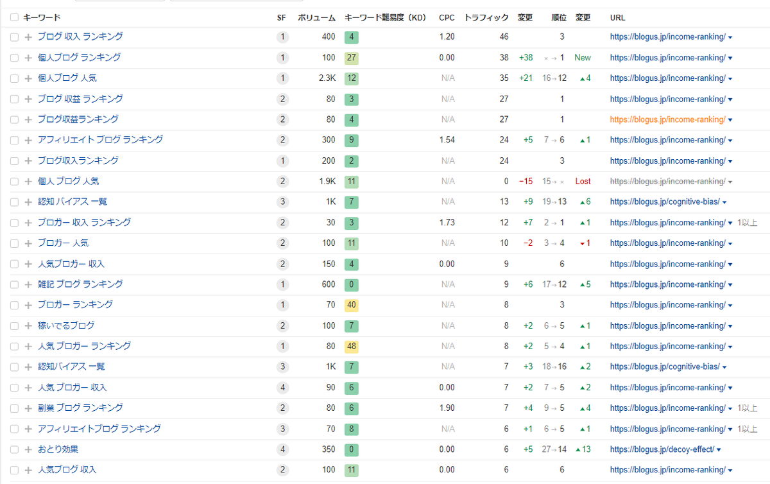
Task: Click KD badge 27 in 個人ブログ ランキング row
Action: (x=352, y=58)
